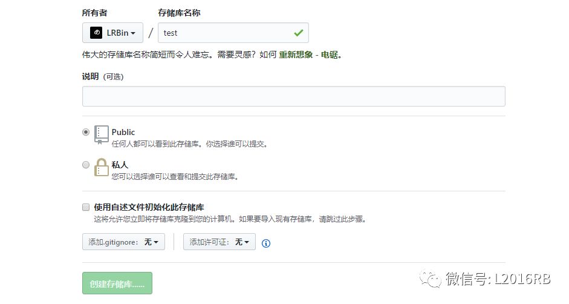Select the 私人 private radio button
The width and height of the screenshot is (569, 304).
pyautogui.click(x=86, y=165)
